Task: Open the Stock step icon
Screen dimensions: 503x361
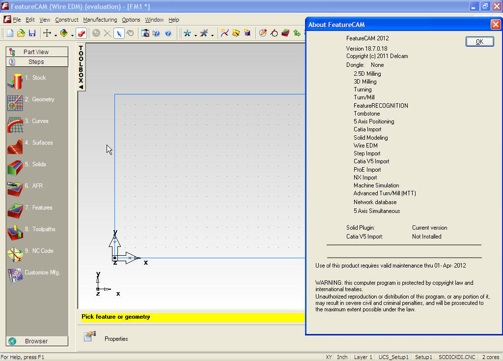Action: 15,81
